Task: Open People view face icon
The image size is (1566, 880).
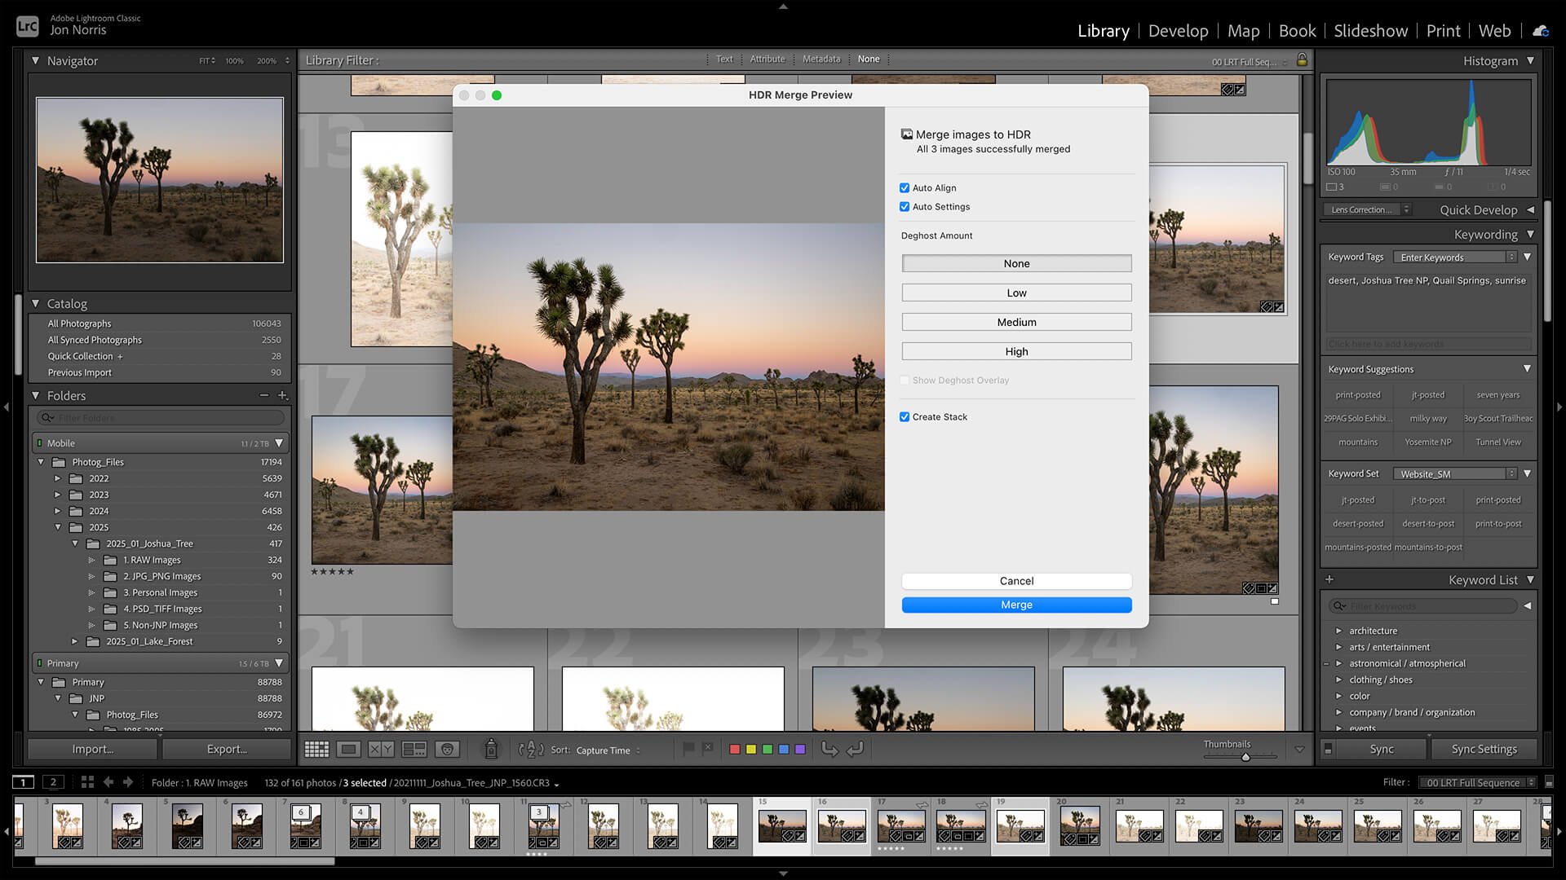Action: click(447, 750)
